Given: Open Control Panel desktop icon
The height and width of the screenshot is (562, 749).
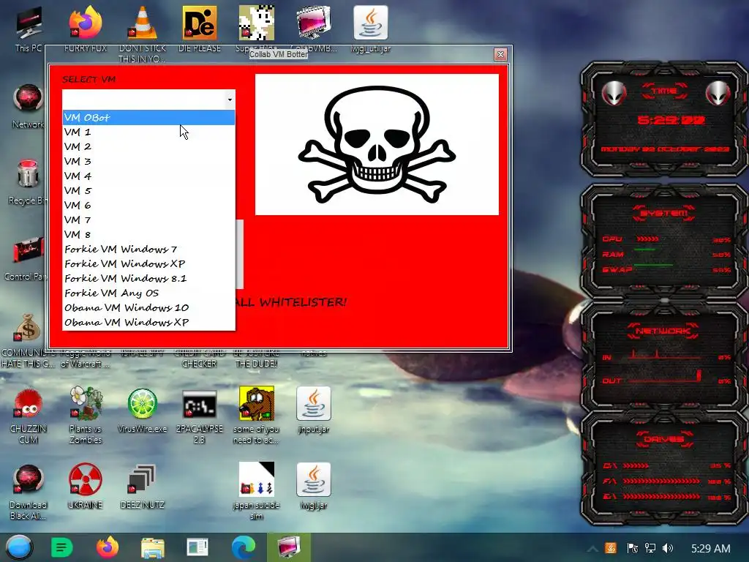Looking at the screenshot, I should pos(28,258).
